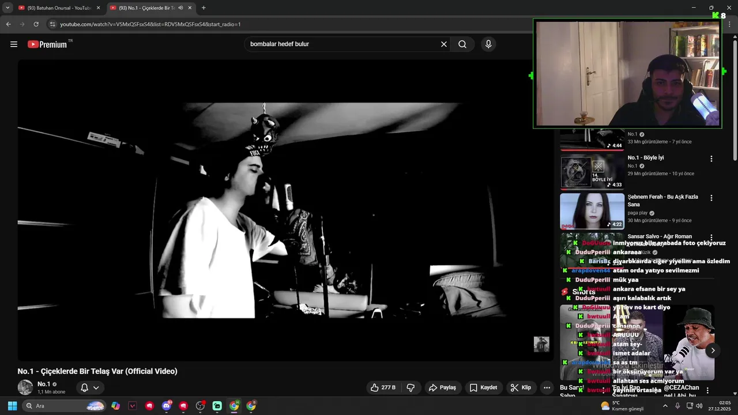Open Paylaş share dialog
738x415 pixels.
[442, 388]
